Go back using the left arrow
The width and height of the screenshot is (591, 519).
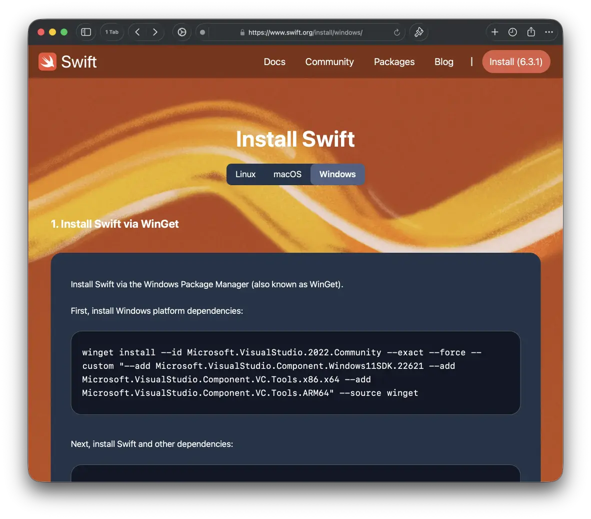pos(137,32)
